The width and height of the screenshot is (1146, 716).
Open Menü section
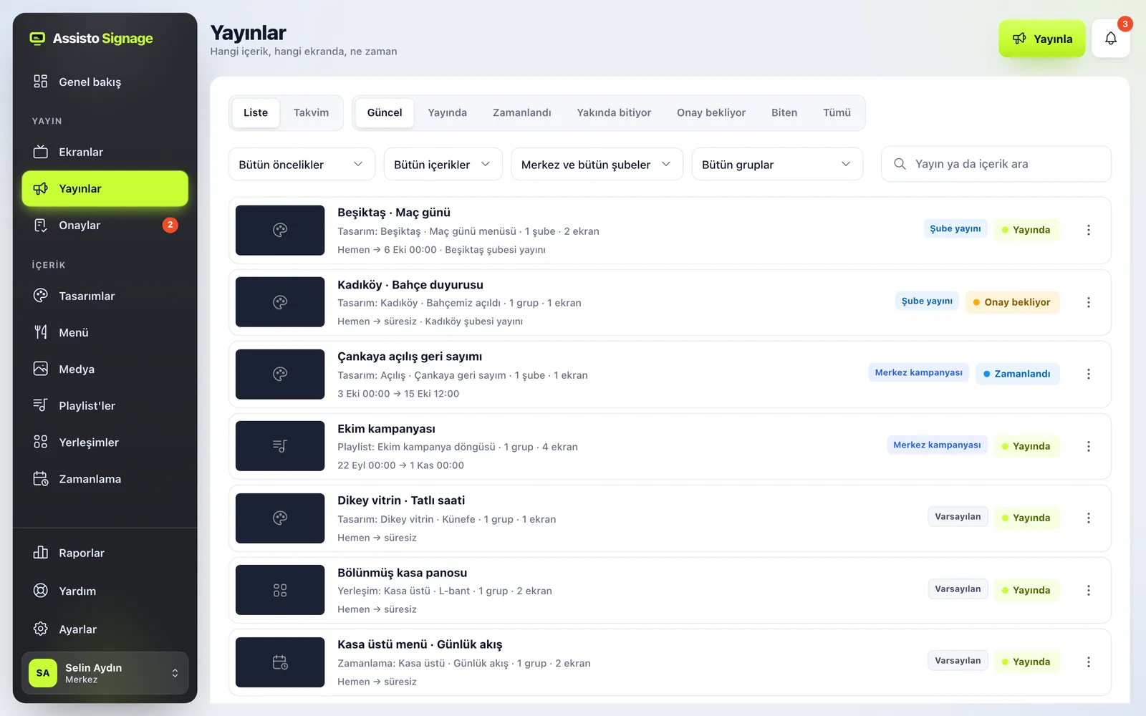[x=105, y=332]
